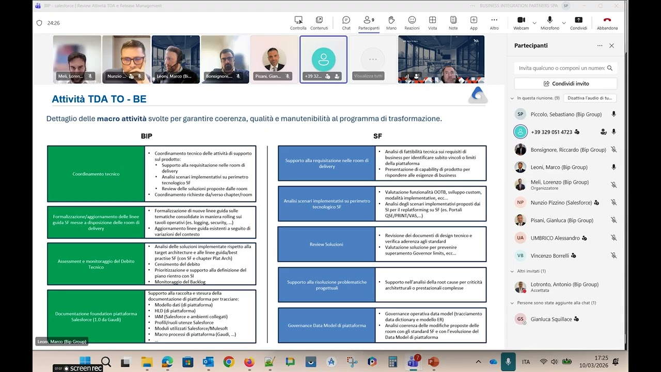Open File Explorer from taskbar

(147, 362)
